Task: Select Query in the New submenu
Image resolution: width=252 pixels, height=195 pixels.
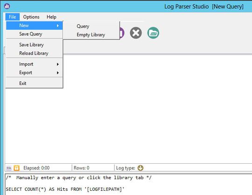Action: point(91,26)
